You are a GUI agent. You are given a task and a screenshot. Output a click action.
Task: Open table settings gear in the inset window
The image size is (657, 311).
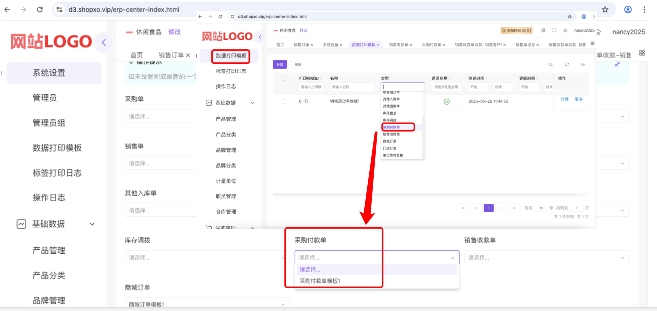583,64
